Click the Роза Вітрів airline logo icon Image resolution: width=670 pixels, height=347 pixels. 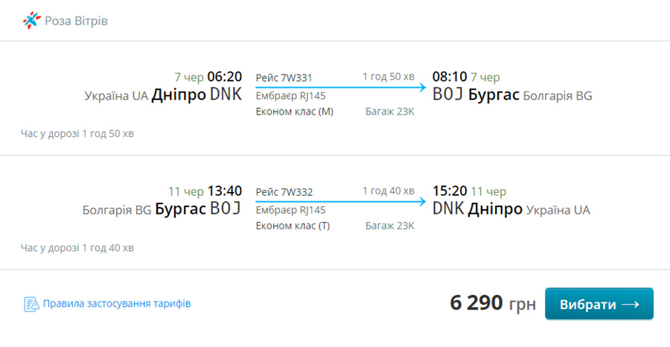pos(32,21)
